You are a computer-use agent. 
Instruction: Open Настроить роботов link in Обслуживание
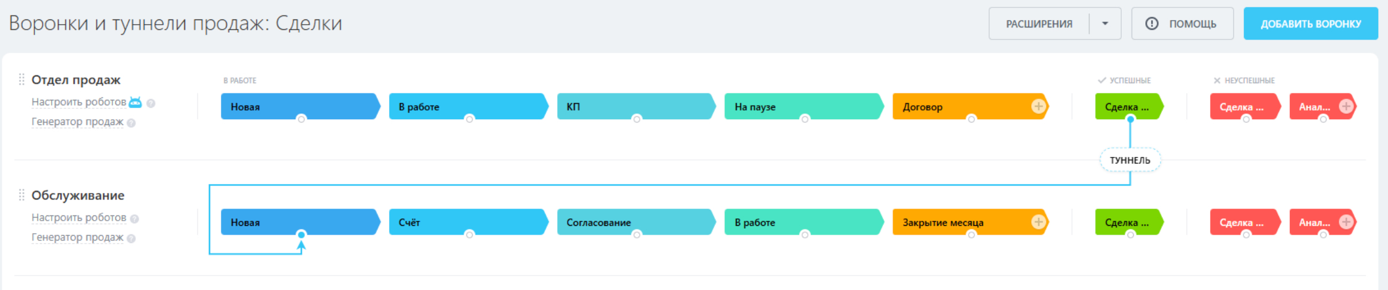click(x=79, y=218)
